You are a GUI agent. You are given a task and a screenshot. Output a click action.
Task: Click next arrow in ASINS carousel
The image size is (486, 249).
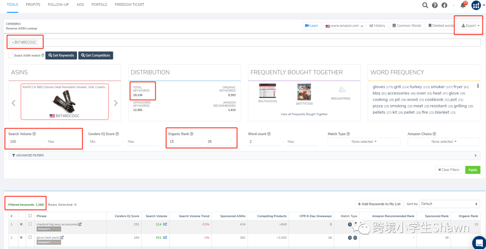(x=116, y=103)
